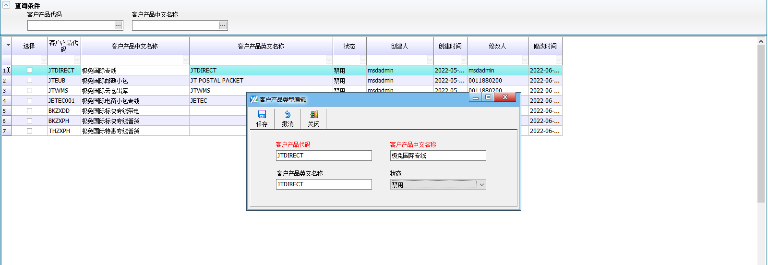Select cell 极兔国际电商小包专线
This screenshot has height=265, width=768.
point(135,100)
